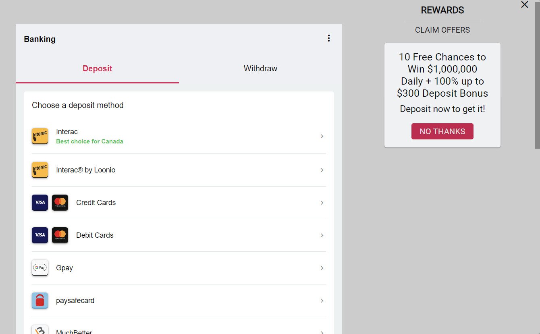Click the Mastercard icon beside Credit Cards
This screenshot has height=334, width=540.
coord(60,203)
